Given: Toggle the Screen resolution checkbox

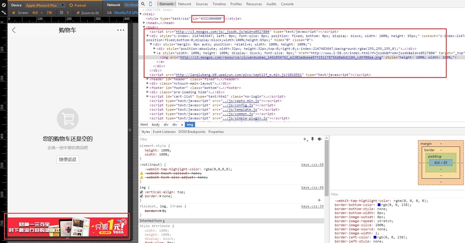Looking at the screenshot, I should (x=14, y=13).
